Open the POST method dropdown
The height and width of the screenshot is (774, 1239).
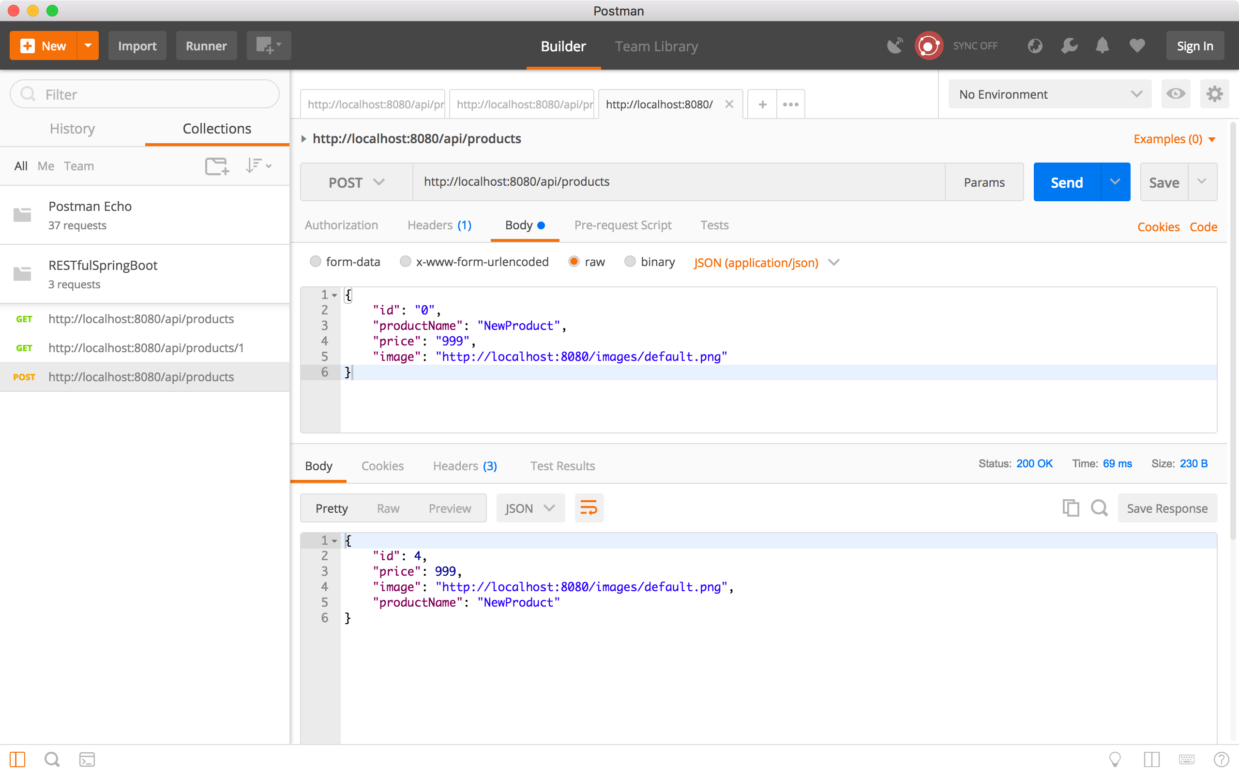pos(356,182)
